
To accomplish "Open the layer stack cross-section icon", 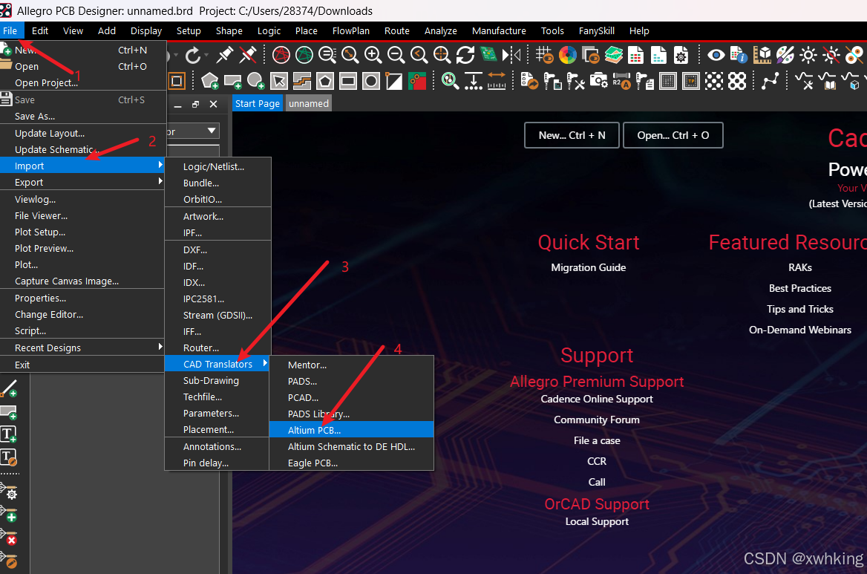I will (614, 55).
